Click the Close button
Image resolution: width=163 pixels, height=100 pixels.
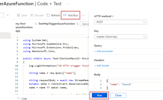point(118,95)
